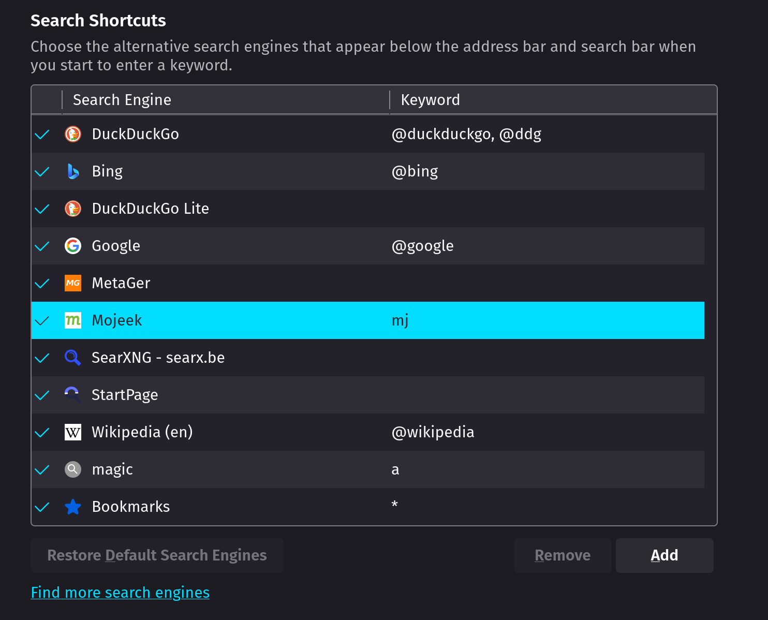768x620 pixels.
Task: Select the Mojeek row name
Action: pos(117,320)
